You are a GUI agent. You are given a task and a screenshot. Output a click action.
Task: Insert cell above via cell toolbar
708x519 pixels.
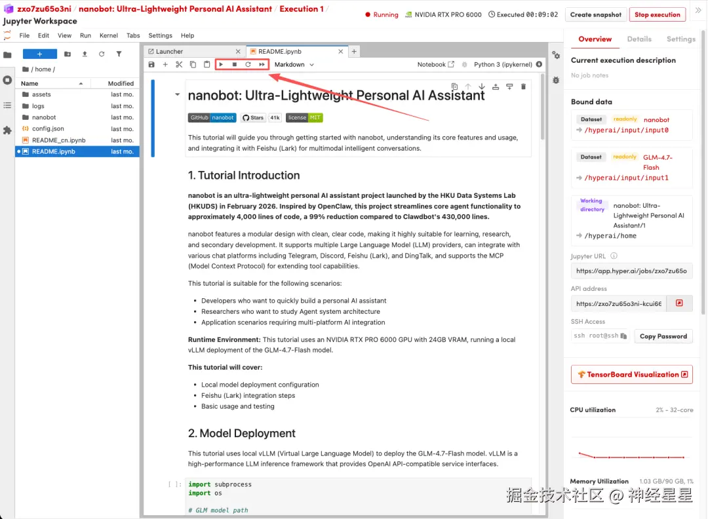tap(496, 86)
